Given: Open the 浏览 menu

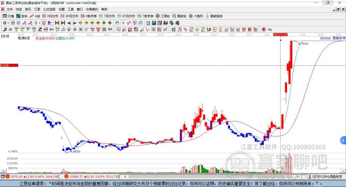Looking at the screenshot, I should 19,9.
